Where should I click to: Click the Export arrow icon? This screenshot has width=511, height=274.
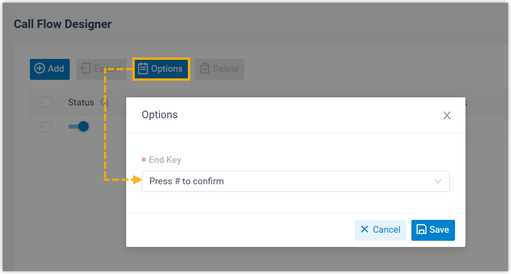point(85,69)
